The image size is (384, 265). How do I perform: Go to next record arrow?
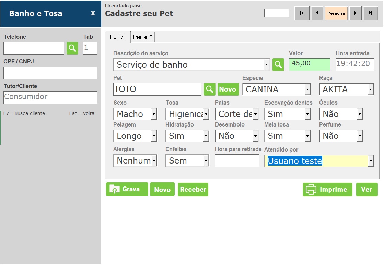pyautogui.click(x=356, y=13)
